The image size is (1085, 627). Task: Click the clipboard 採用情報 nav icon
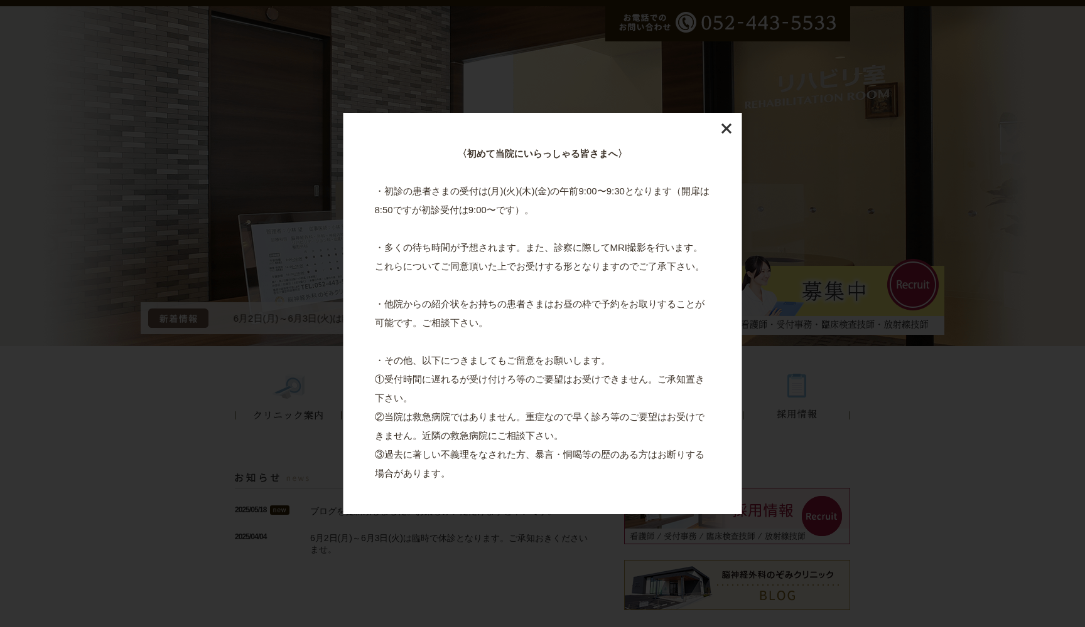pyautogui.click(x=796, y=386)
